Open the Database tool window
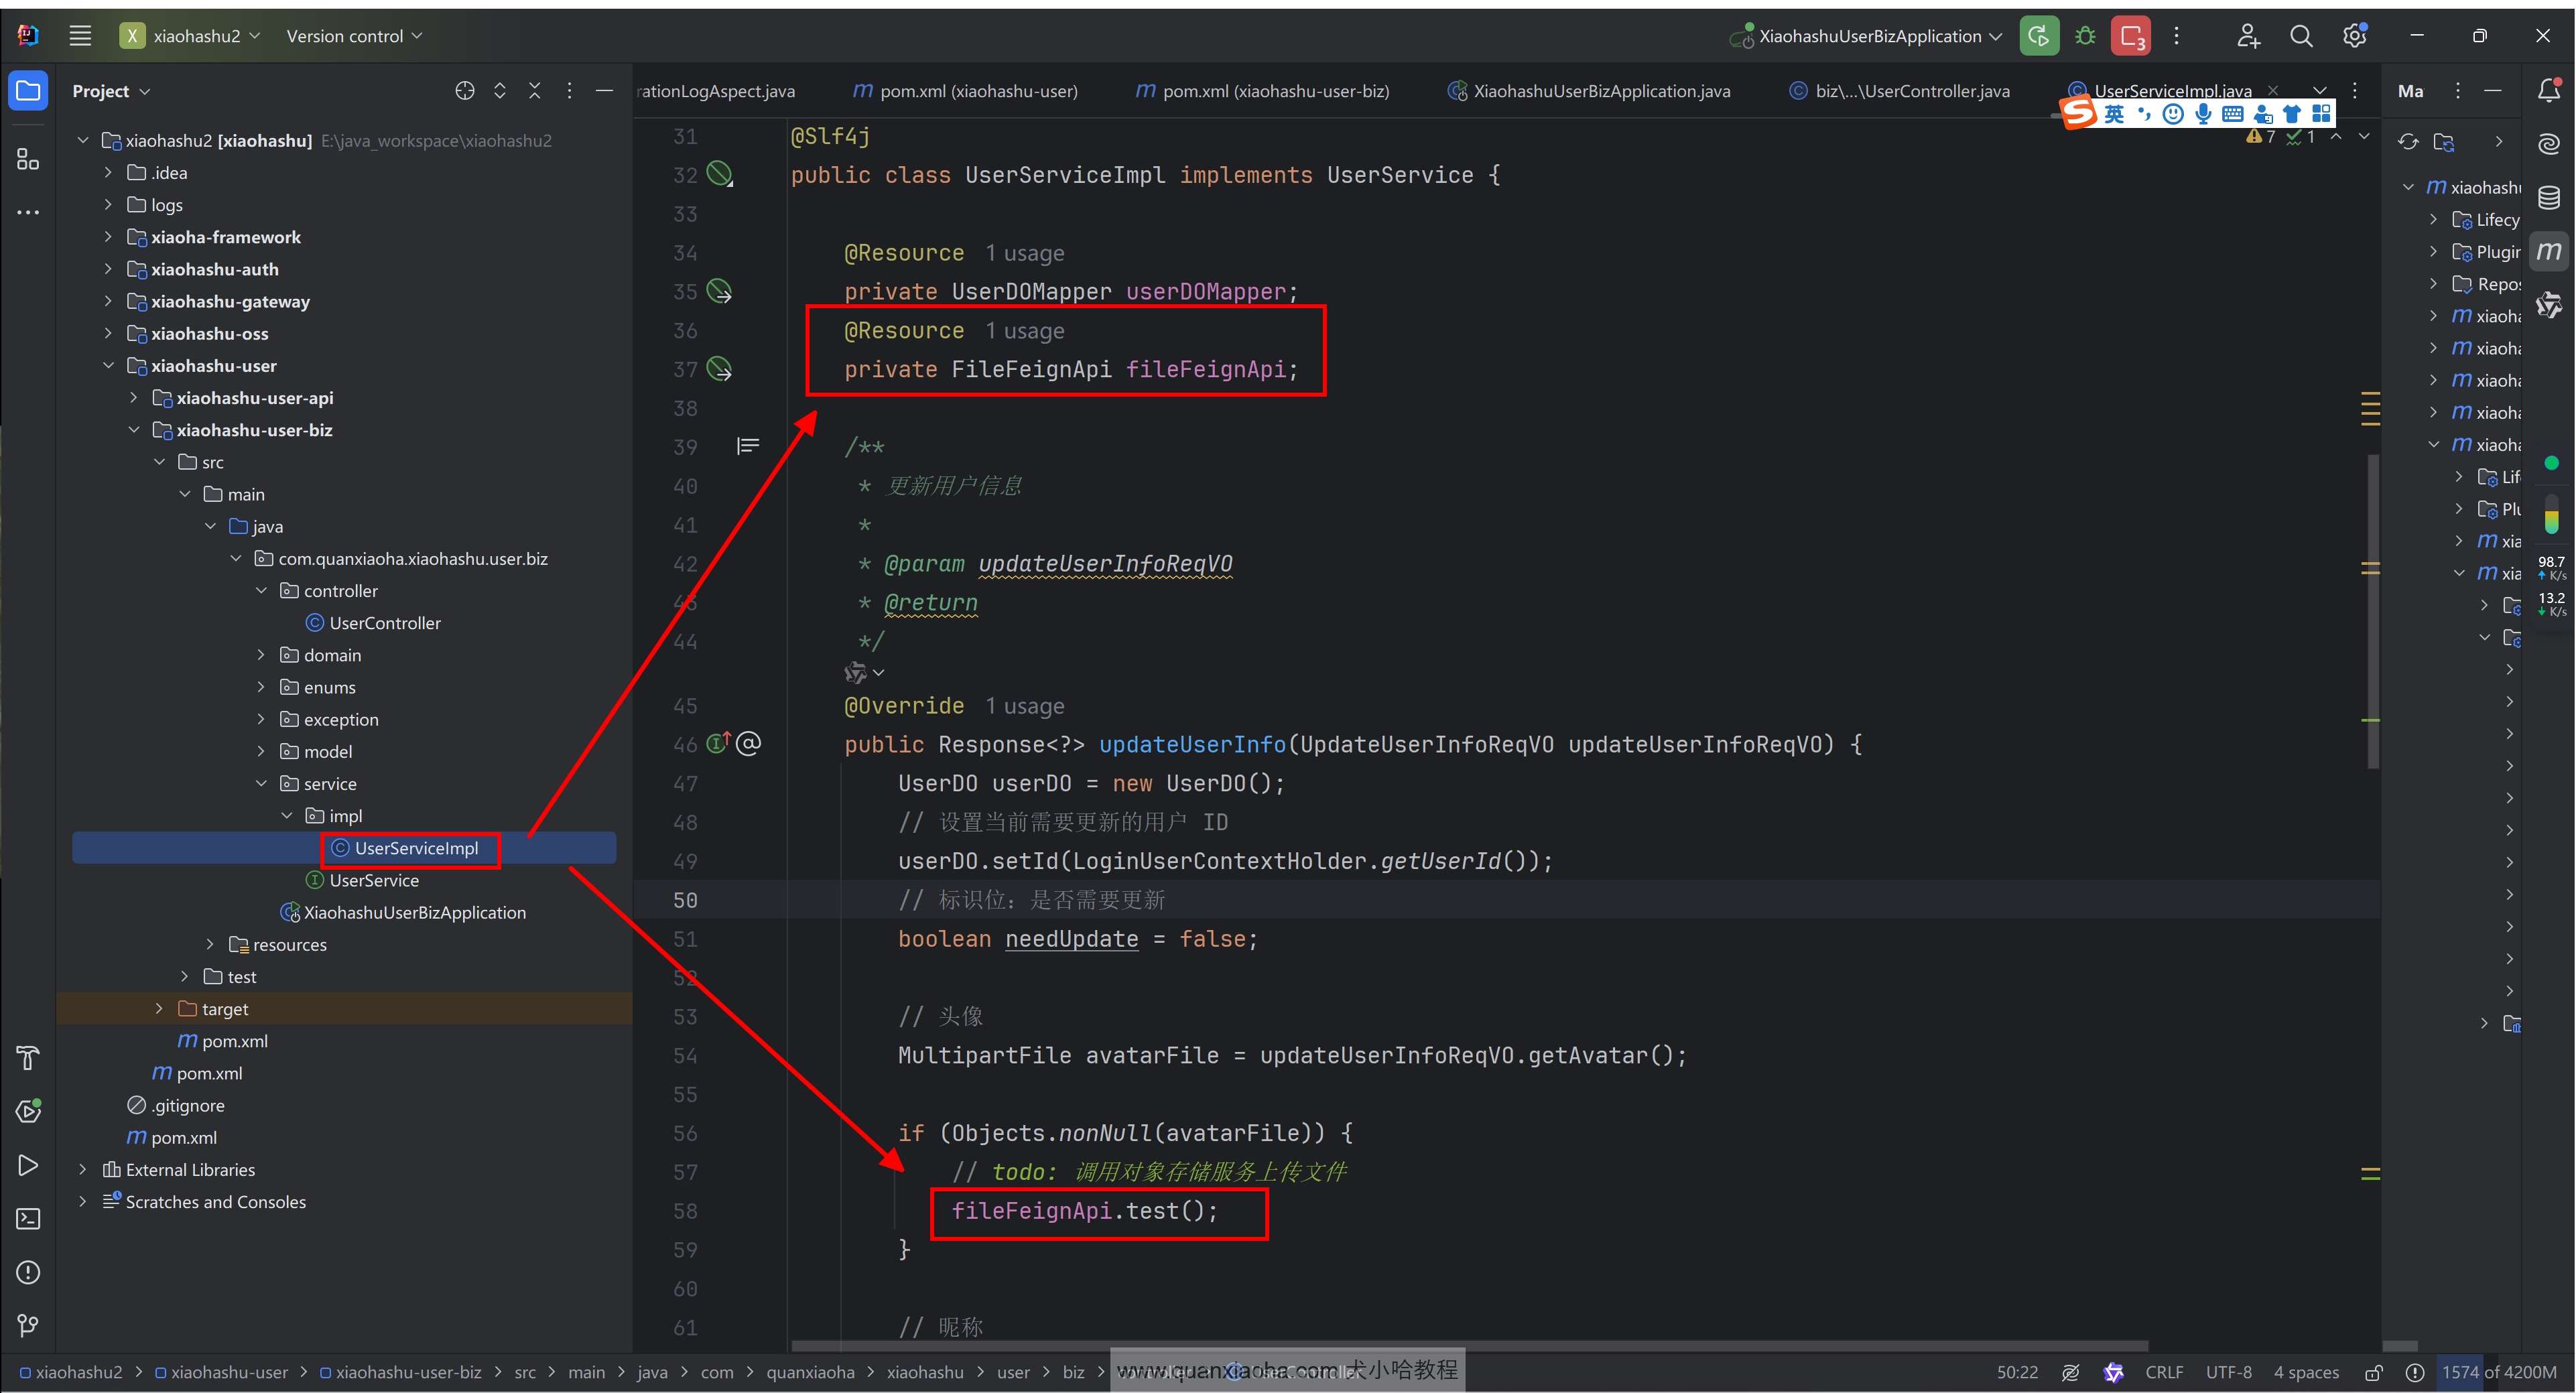This screenshot has width=2576, height=1393. click(x=2548, y=198)
